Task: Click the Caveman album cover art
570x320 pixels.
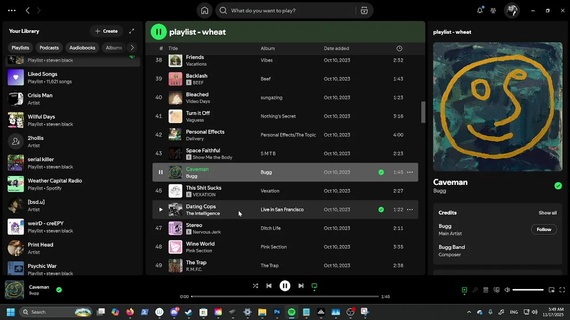Action: click(x=497, y=107)
